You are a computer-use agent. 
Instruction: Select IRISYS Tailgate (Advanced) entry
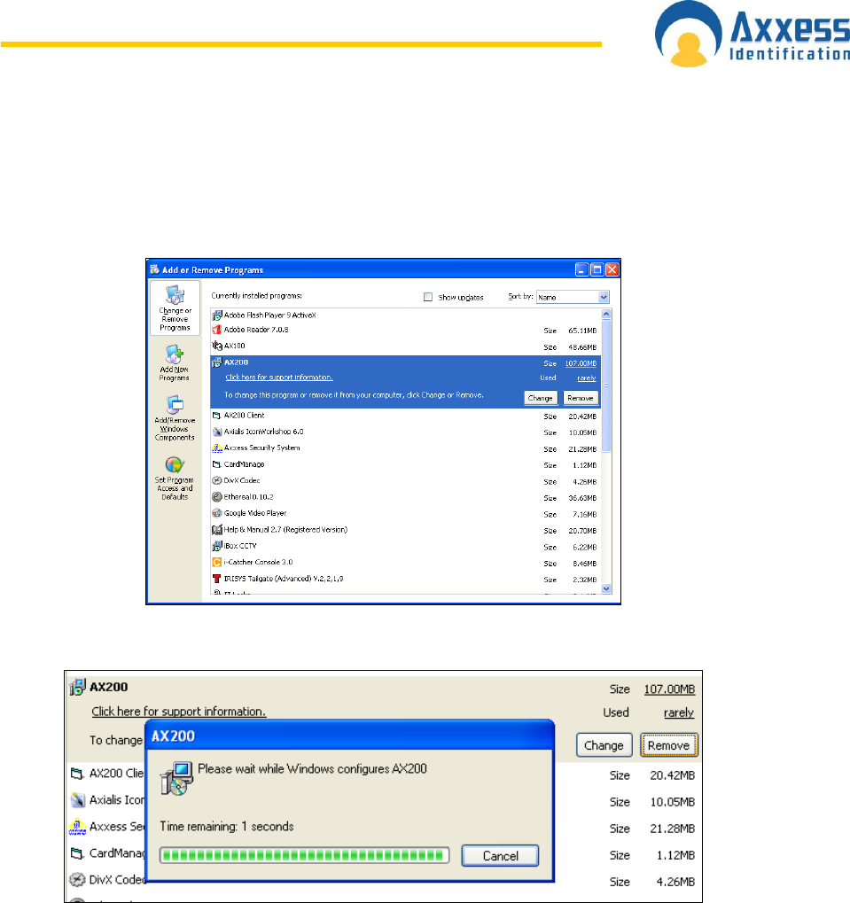coord(284,579)
